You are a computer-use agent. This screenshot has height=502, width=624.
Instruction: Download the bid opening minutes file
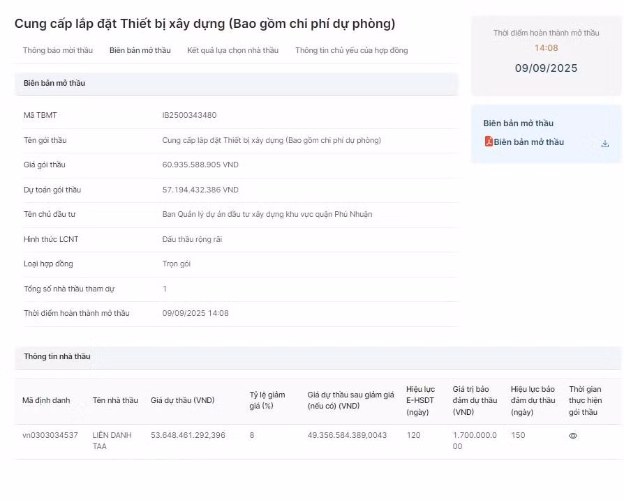[x=604, y=144]
